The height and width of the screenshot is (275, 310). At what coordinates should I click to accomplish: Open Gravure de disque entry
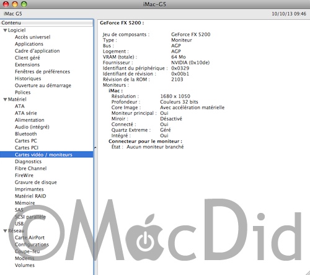point(36,183)
